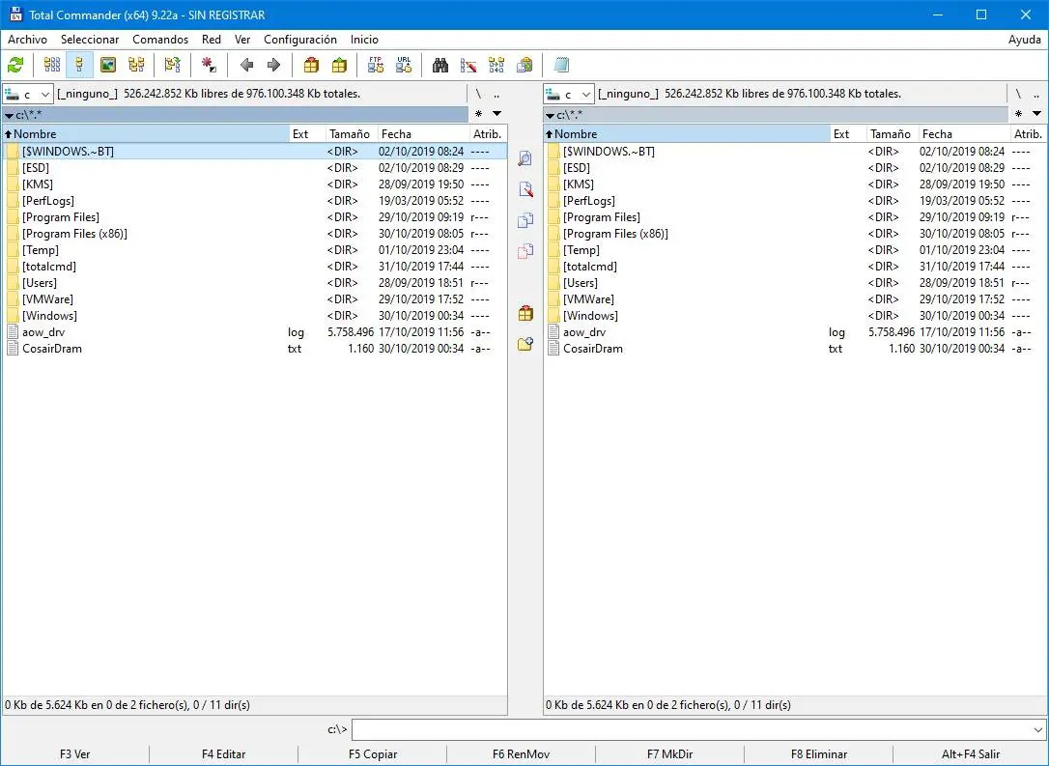The image size is (1049, 766).
Task: Toggle the directory tree view button
Action: 136,65
